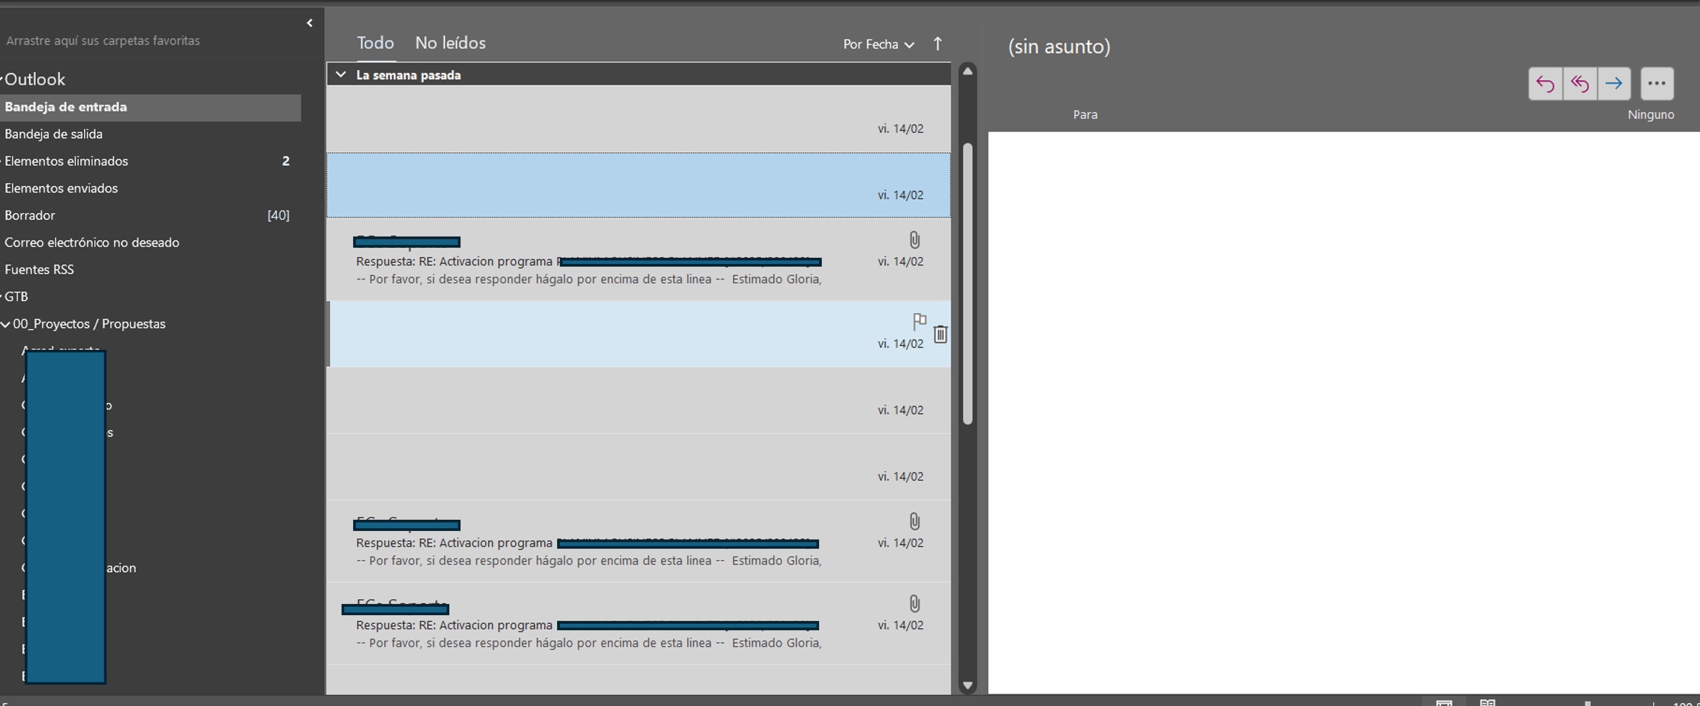Click the Arrastre aquí sus carpetas favoritas area
The width and height of the screenshot is (1700, 706).
(103, 41)
